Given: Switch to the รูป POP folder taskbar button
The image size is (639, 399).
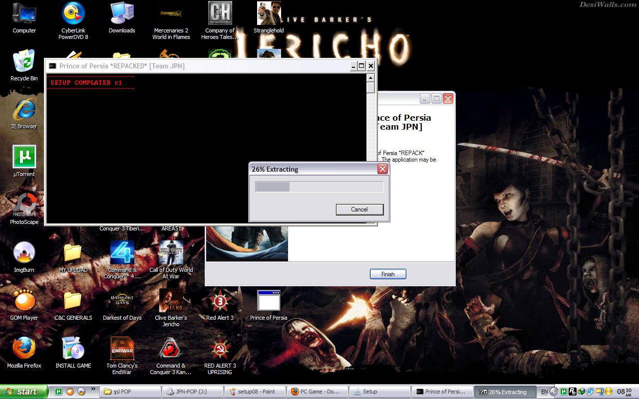Looking at the screenshot, I should pyautogui.click(x=131, y=392).
